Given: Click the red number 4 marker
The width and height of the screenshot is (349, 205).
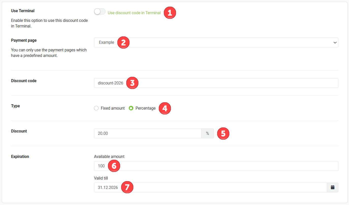Looking at the screenshot, I should click(165, 108).
